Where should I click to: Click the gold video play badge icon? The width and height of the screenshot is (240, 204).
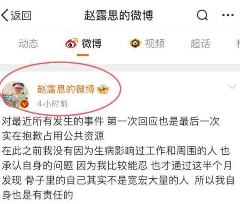tap(135, 43)
